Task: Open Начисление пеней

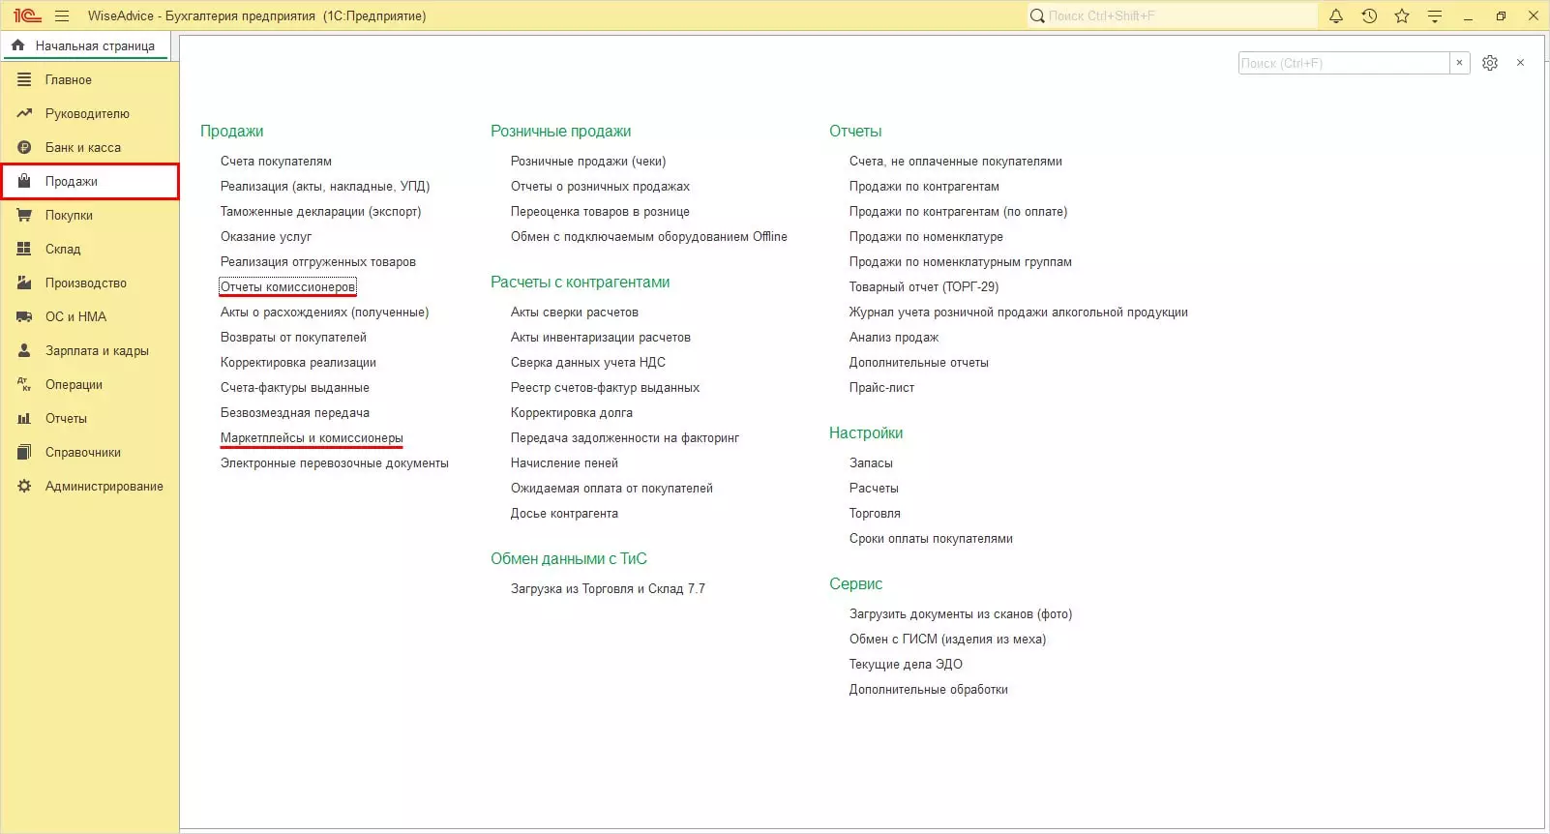Action: point(564,462)
